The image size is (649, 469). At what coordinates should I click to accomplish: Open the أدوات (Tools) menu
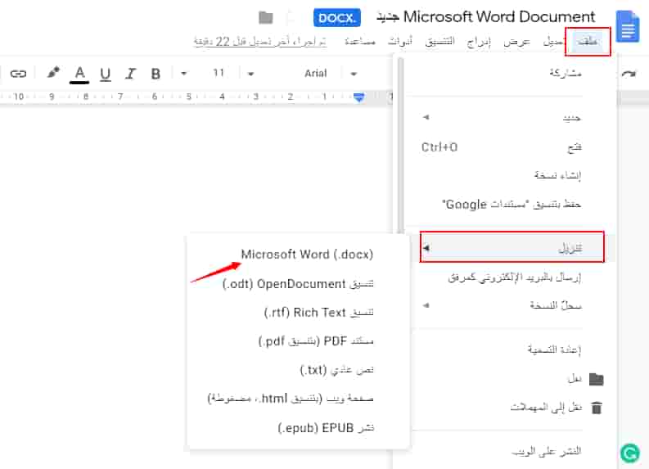pyautogui.click(x=400, y=41)
